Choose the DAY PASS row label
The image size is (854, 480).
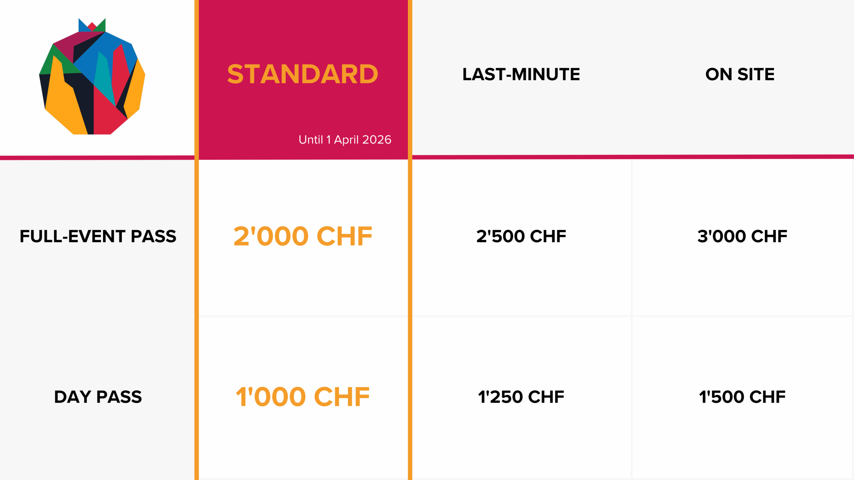[98, 397]
